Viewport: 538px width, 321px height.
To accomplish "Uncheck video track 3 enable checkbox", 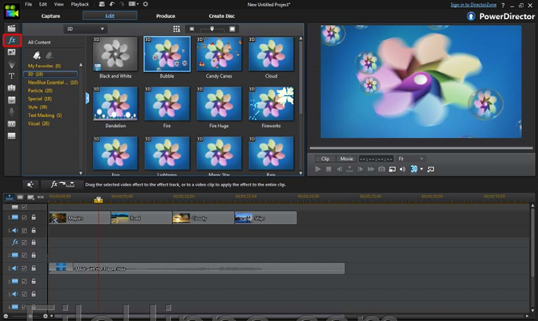I will (24, 281).
